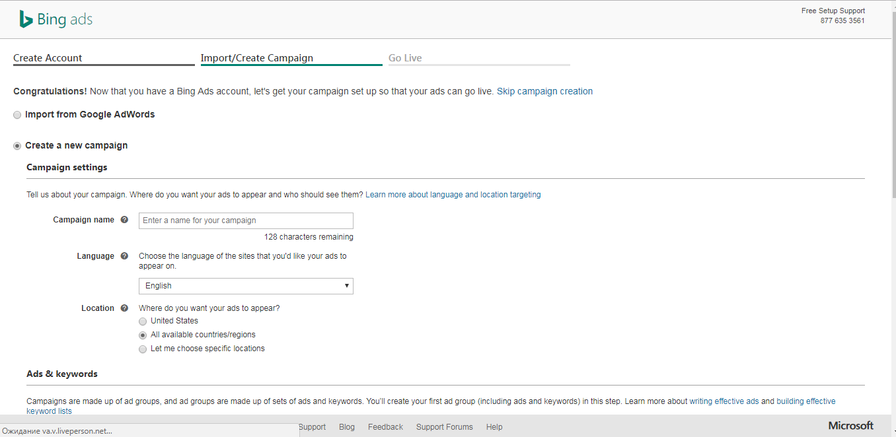Image resolution: width=896 pixels, height=437 pixels.
Task: Go to the Go Live step
Action: coord(405,58)
